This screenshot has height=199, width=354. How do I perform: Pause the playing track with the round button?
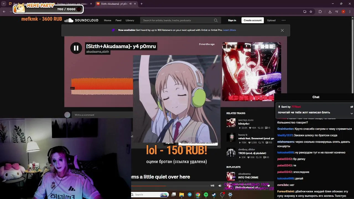[76, 48]
